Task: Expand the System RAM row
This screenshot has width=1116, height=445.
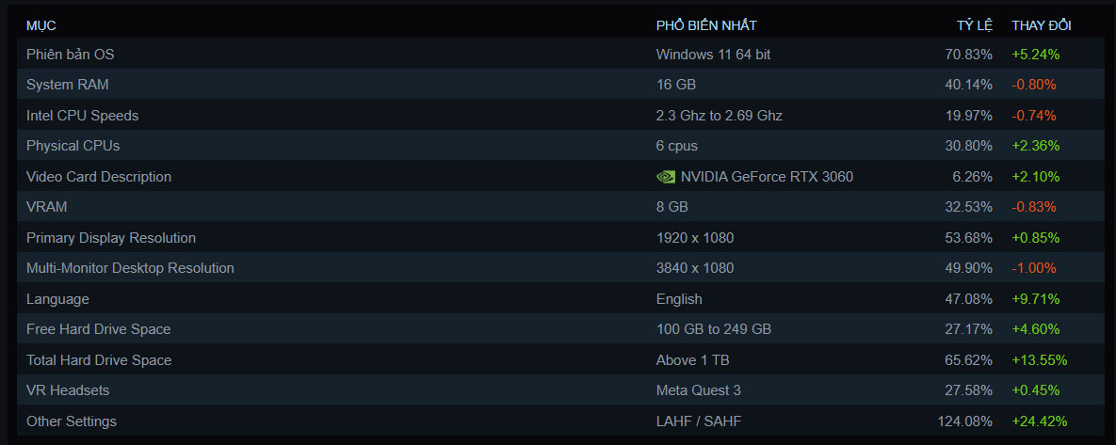Action: 68,85
